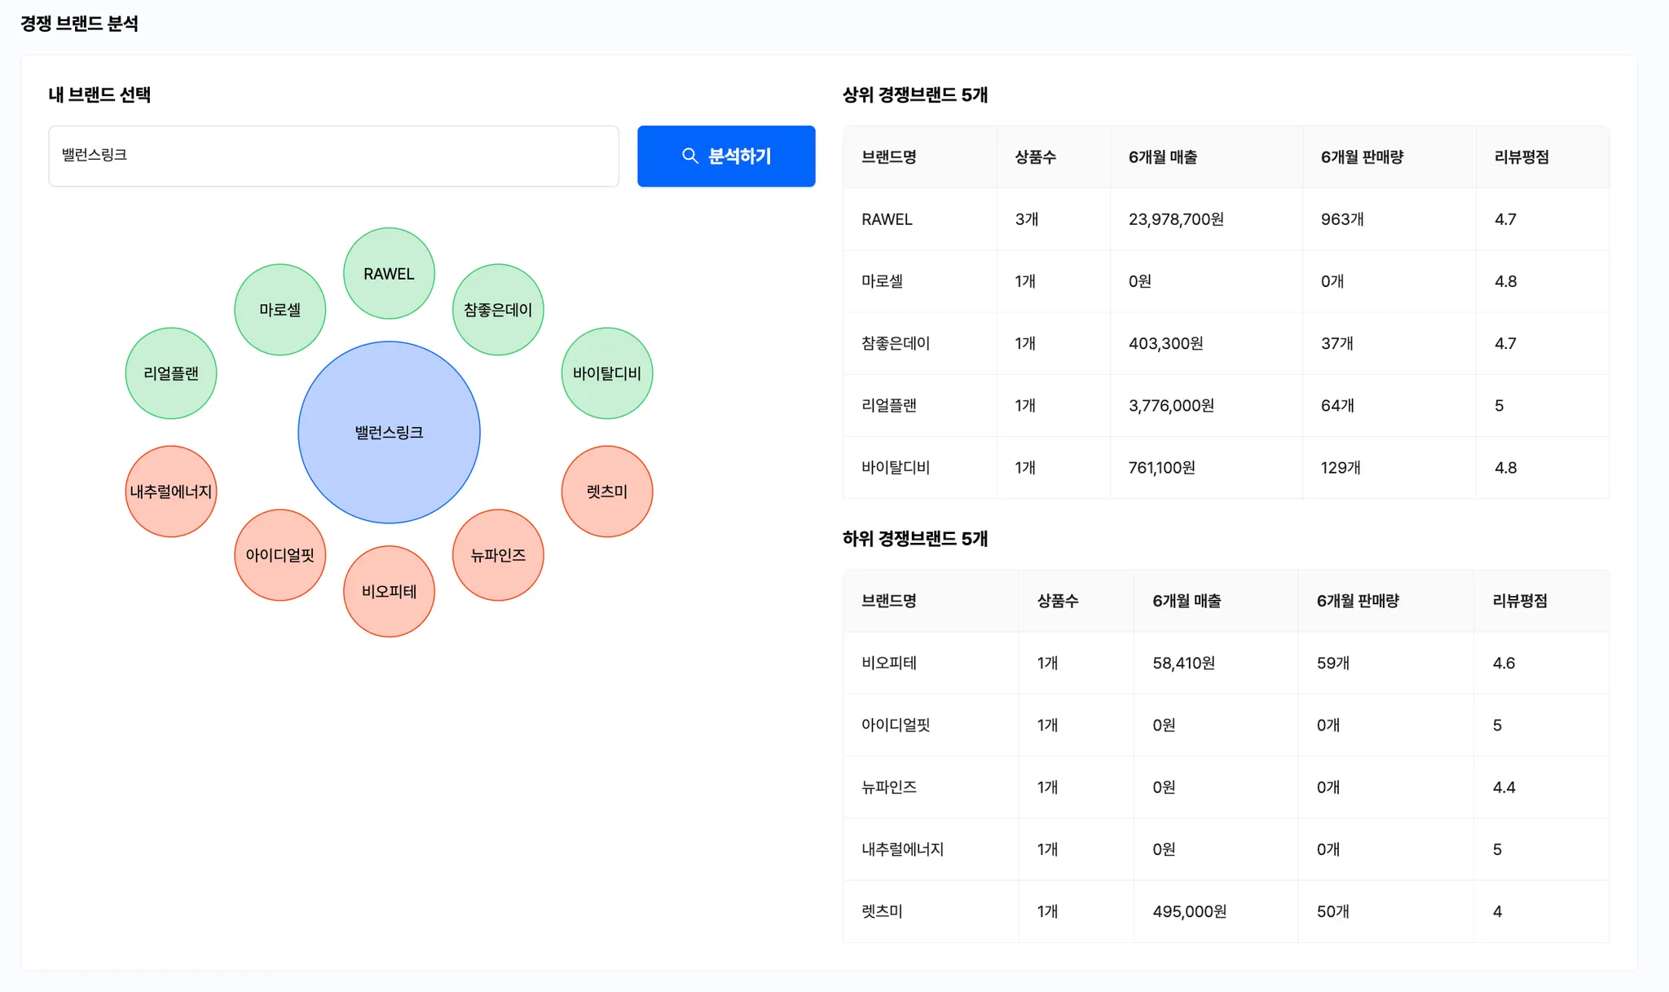Select the red 뉴파인즈 bubble
Viewport: 1669px width, 992px height.
(498, 555)
